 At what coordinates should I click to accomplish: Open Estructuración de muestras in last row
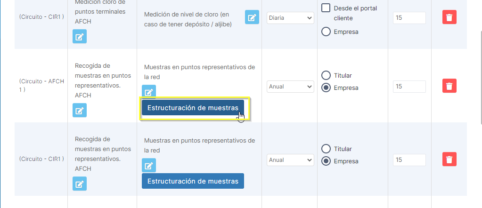[x=193, y=181]
